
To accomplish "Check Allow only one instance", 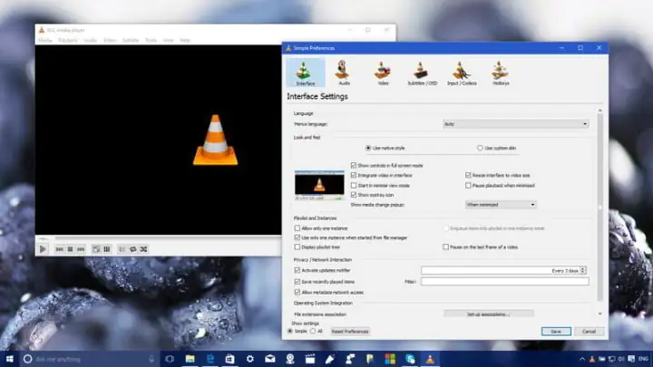I will [x=297, y=228].
